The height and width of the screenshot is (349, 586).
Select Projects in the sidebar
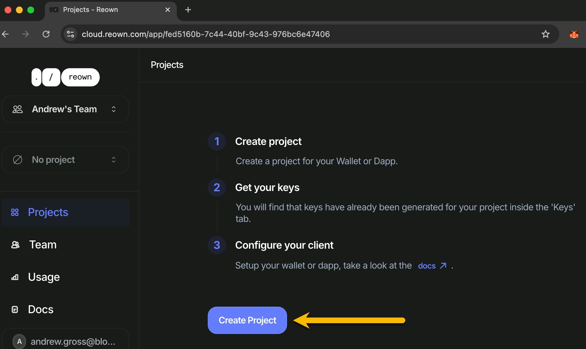point(48,212)
